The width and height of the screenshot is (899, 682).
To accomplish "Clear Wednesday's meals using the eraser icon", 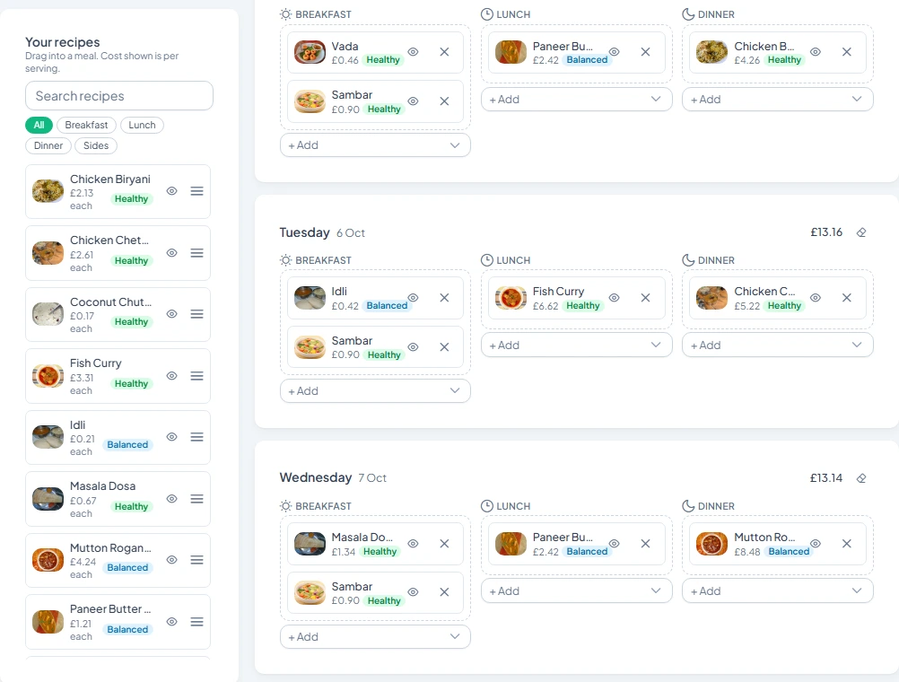I will 861,478.
